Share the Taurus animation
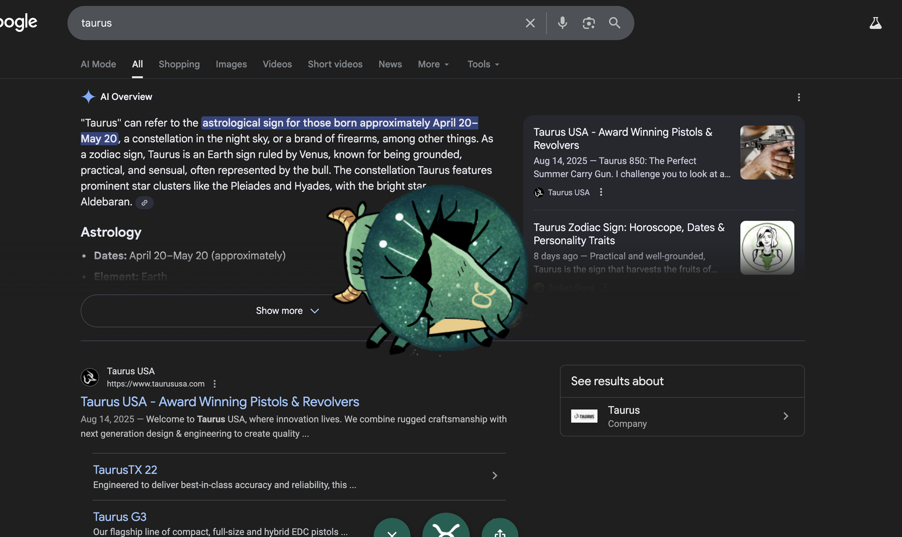 coord(500,531)
